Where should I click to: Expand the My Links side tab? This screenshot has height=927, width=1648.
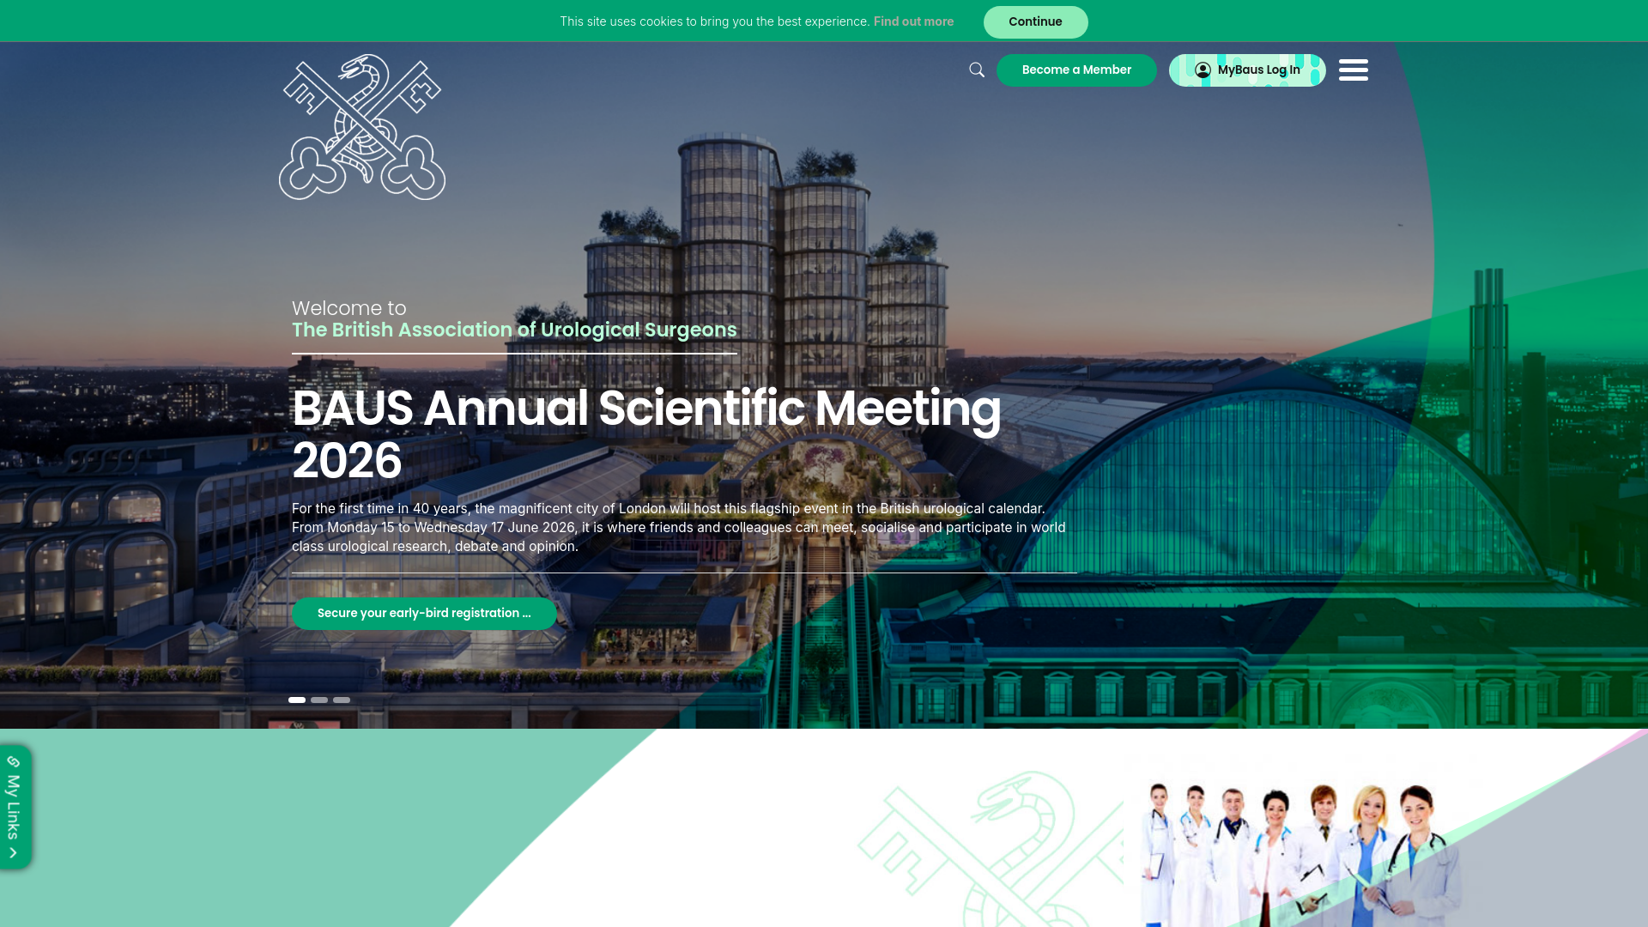pyautogui.click(x=15, y=807)
